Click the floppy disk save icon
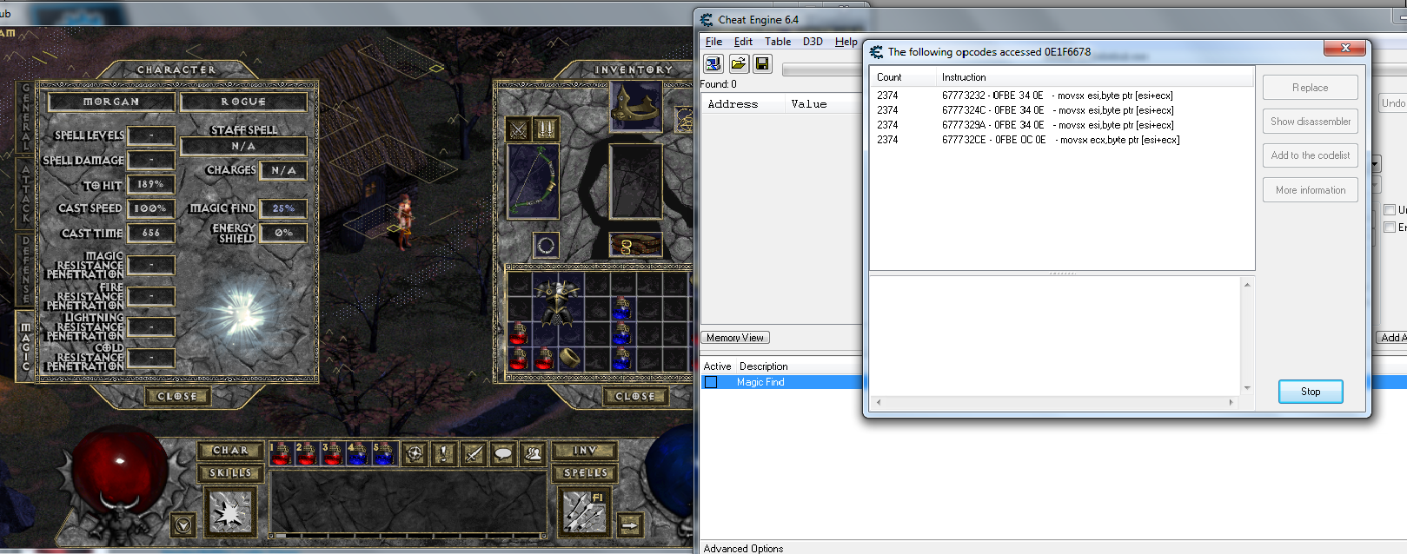This screenshot has height=554, width=1407. click(762, 63)
